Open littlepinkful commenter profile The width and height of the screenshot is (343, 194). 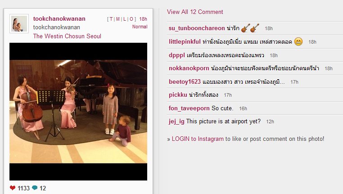(x=185, y=41)
